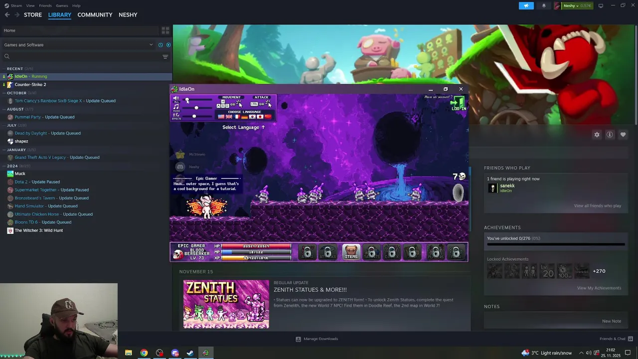Open library advanced filter options icon
This screenshot has width=638, height=359.
click(165, 56)
